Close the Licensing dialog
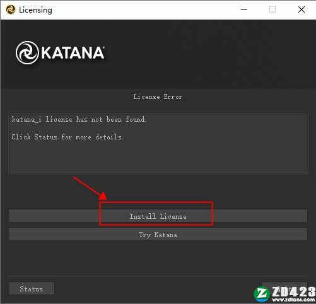Viewport: 316px width, 304px height. tap(301, 9)
